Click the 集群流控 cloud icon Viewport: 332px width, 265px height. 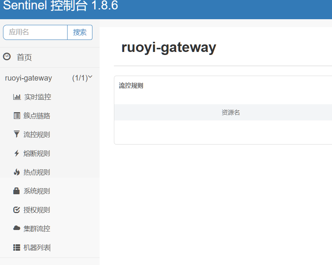coord(17,228)
